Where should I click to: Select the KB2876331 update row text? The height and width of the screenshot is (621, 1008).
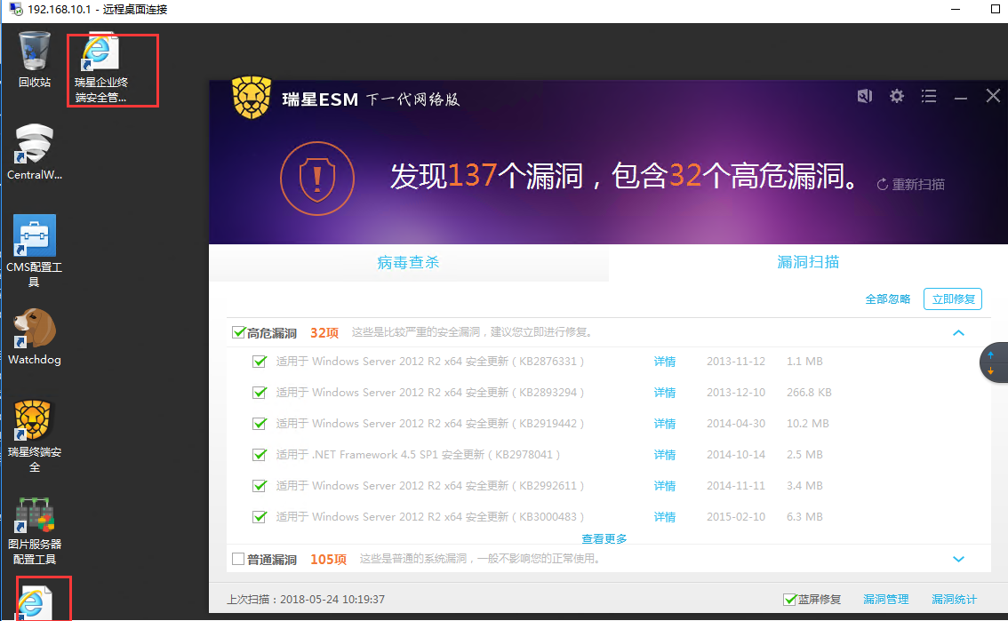pos(430,362)
